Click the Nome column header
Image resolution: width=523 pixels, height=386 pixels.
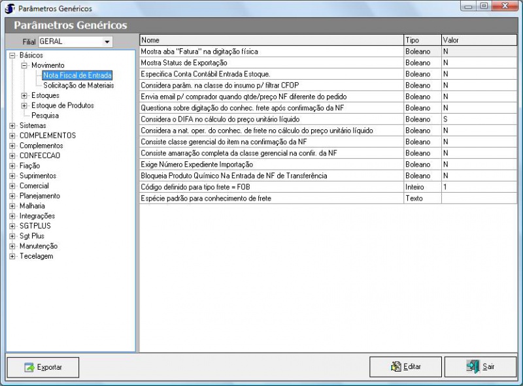271,40
